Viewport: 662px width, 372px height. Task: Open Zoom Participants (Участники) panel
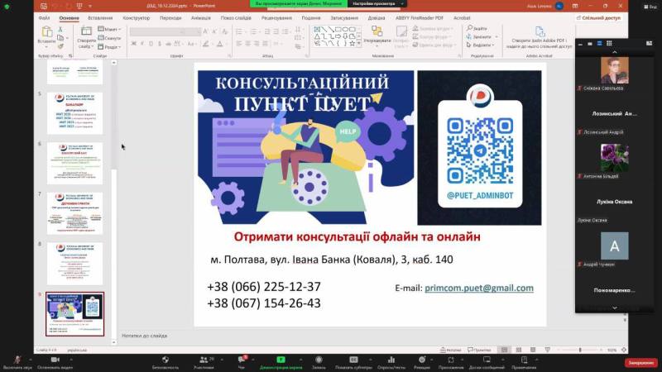(204, 360)
